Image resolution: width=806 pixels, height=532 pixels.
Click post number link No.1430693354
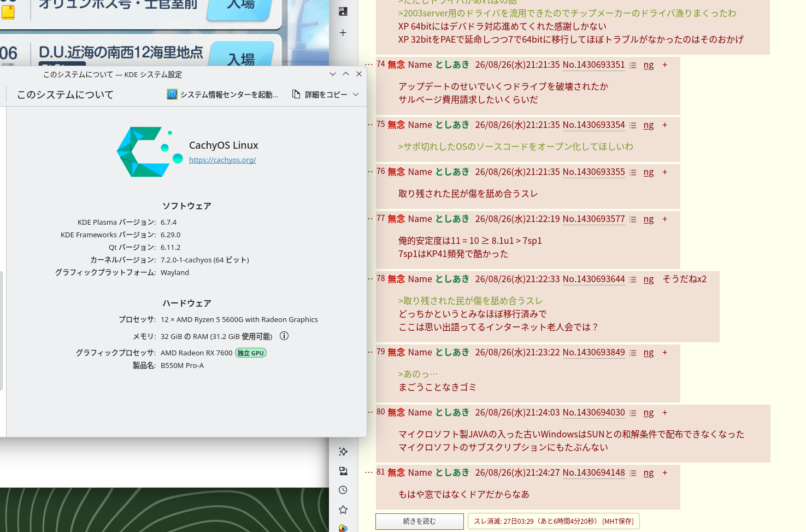tap(594, 125)
